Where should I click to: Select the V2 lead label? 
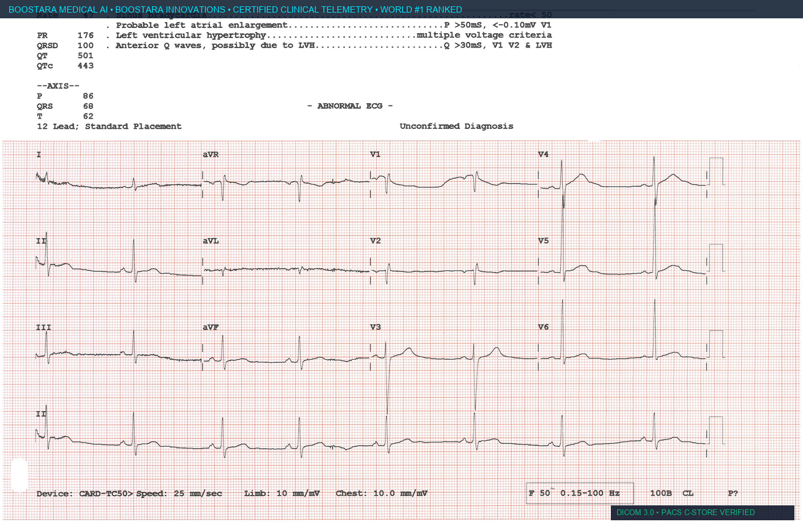[375, 241]
